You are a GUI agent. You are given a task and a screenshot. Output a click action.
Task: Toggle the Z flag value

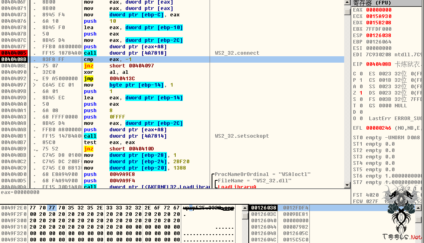click(361, 93)
